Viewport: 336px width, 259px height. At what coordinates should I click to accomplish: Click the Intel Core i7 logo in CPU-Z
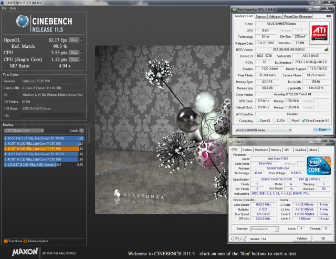pos(319,166)
